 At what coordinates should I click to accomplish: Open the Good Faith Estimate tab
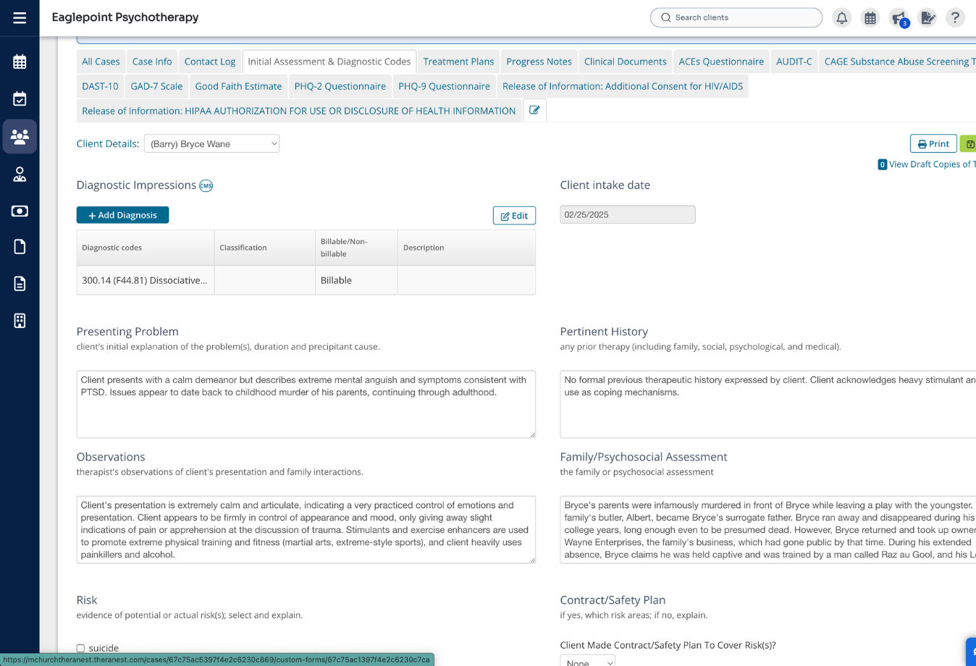238,86
